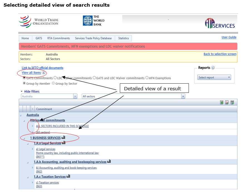This screenshot has height=192, width=242.
Task: Collapse the Australia tree node arrow
Action: click(21, 115)
